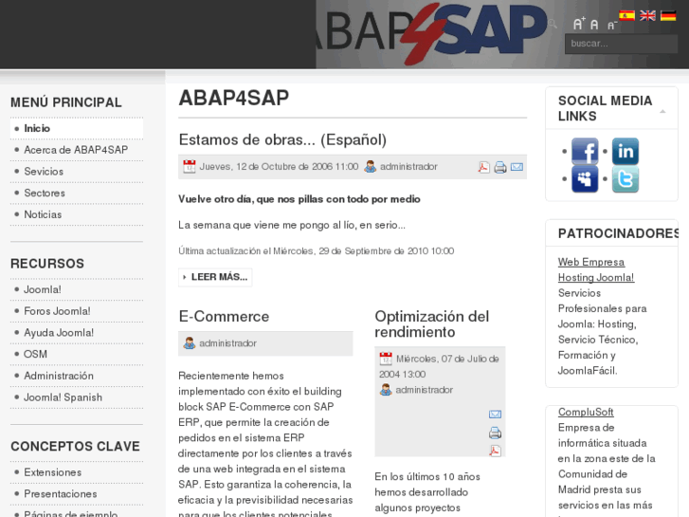Click the Patrocinadores heading
The height and width of the screenshot is (517, 689).
click(618, 233)
